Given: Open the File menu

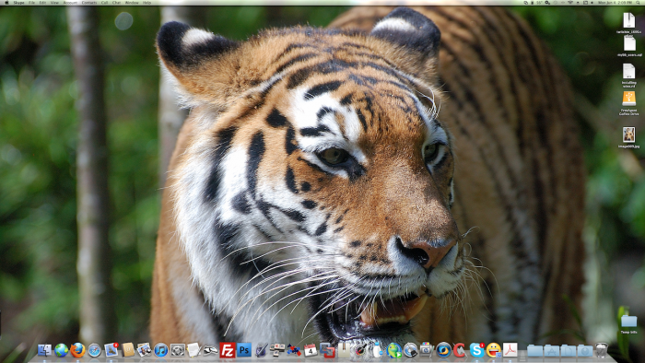Looking at the screenshot, I should pyautogui.click(x=31, y=3).
